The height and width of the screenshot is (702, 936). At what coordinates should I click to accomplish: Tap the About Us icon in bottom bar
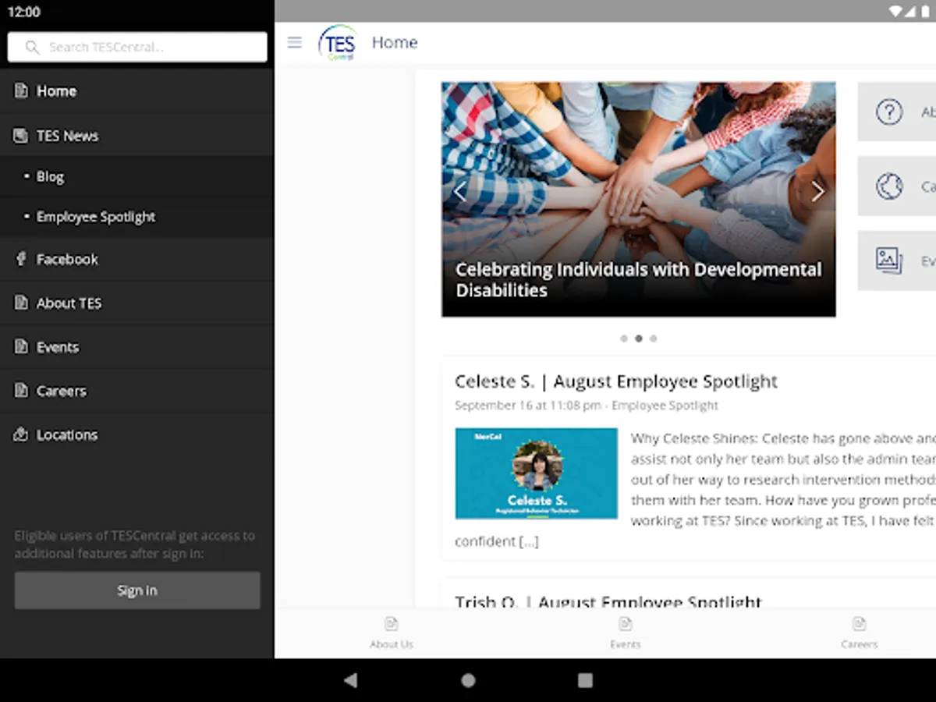[x=392, y=623]
